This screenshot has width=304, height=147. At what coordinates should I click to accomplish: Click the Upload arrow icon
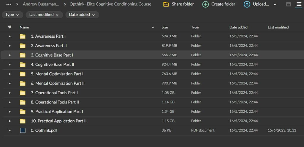coord(247,4)
